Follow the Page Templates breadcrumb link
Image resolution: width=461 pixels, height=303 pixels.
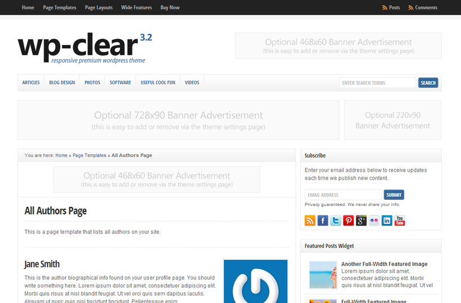[x=89, y=155]
